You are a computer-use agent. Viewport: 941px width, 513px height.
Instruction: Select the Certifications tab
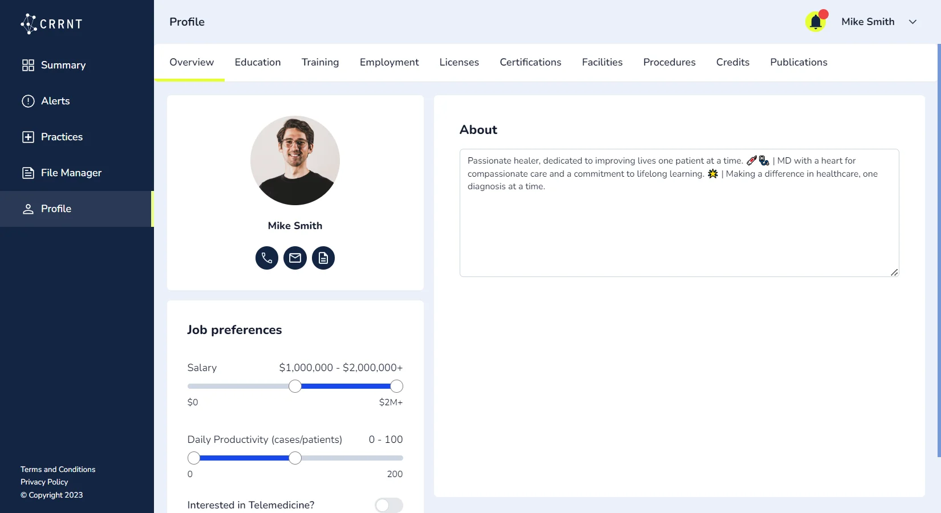pos(530,62)
